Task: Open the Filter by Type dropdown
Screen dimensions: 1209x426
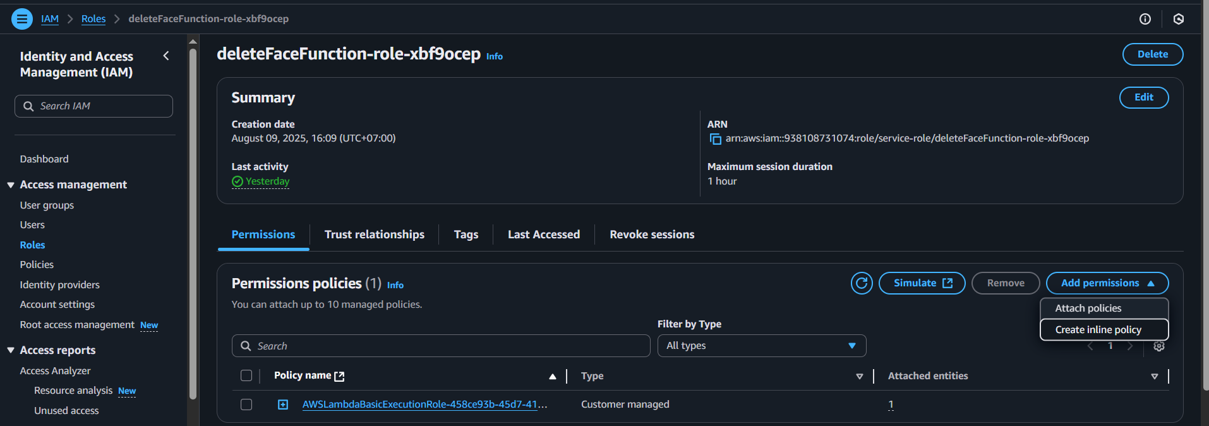Action: (762, 346)
